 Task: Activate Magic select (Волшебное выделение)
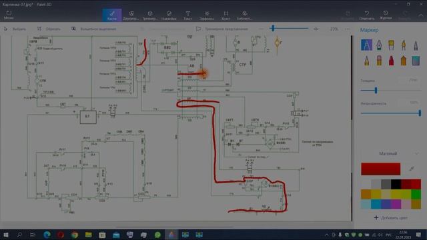coord(93,29)
